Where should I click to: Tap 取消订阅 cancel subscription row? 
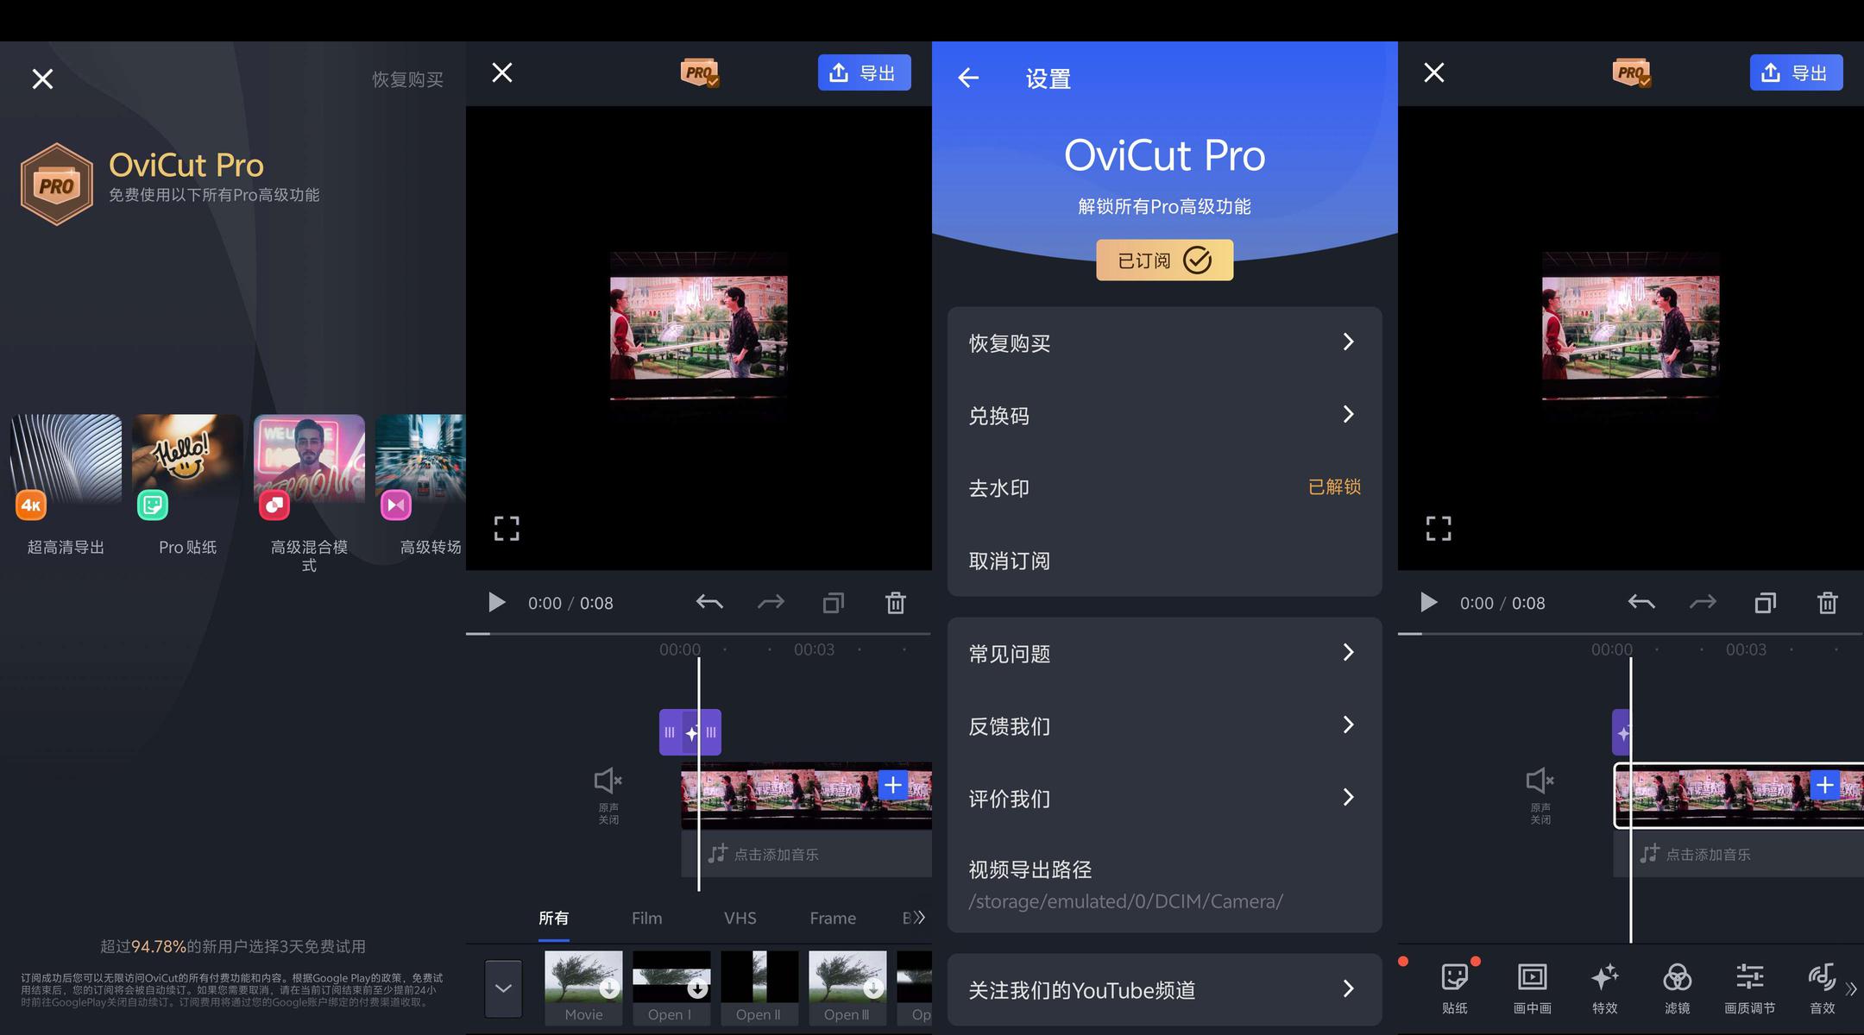(x=1164, y=561)
